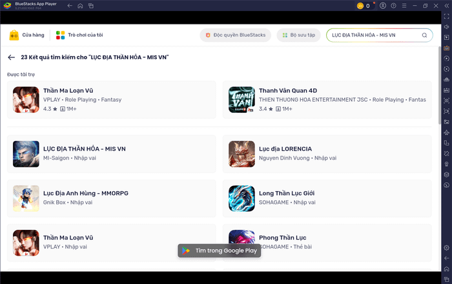Open the account profile icon
452x284 pixels.
click(383, 6)
